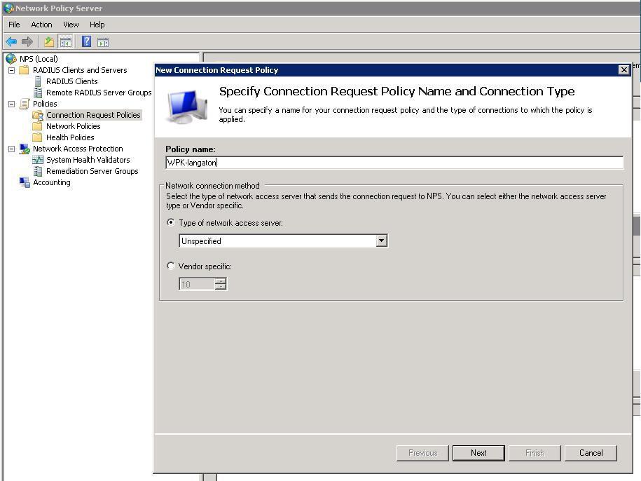Click the Vendor specific number field
Image resolution: width=641 pixels, height=481 pixels.
click(x=197, y=284)
